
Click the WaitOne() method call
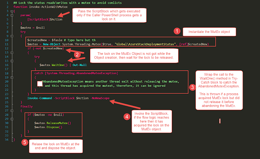[x=60, y=65]
